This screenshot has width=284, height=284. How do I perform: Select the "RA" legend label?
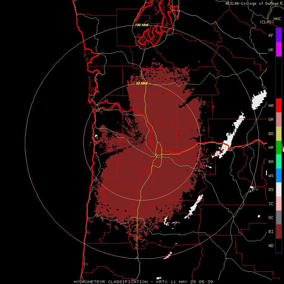click(x=271, y=162)
